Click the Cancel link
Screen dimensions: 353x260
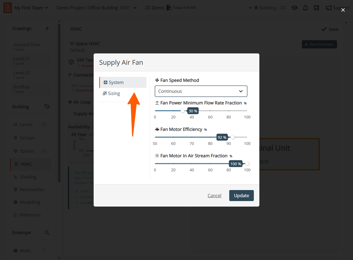[x=214, y=196]
